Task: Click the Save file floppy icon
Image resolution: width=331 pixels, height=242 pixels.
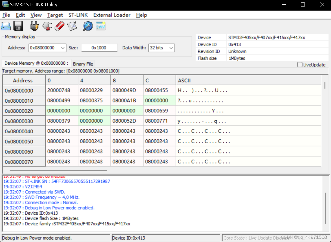Action: point(18,26)
